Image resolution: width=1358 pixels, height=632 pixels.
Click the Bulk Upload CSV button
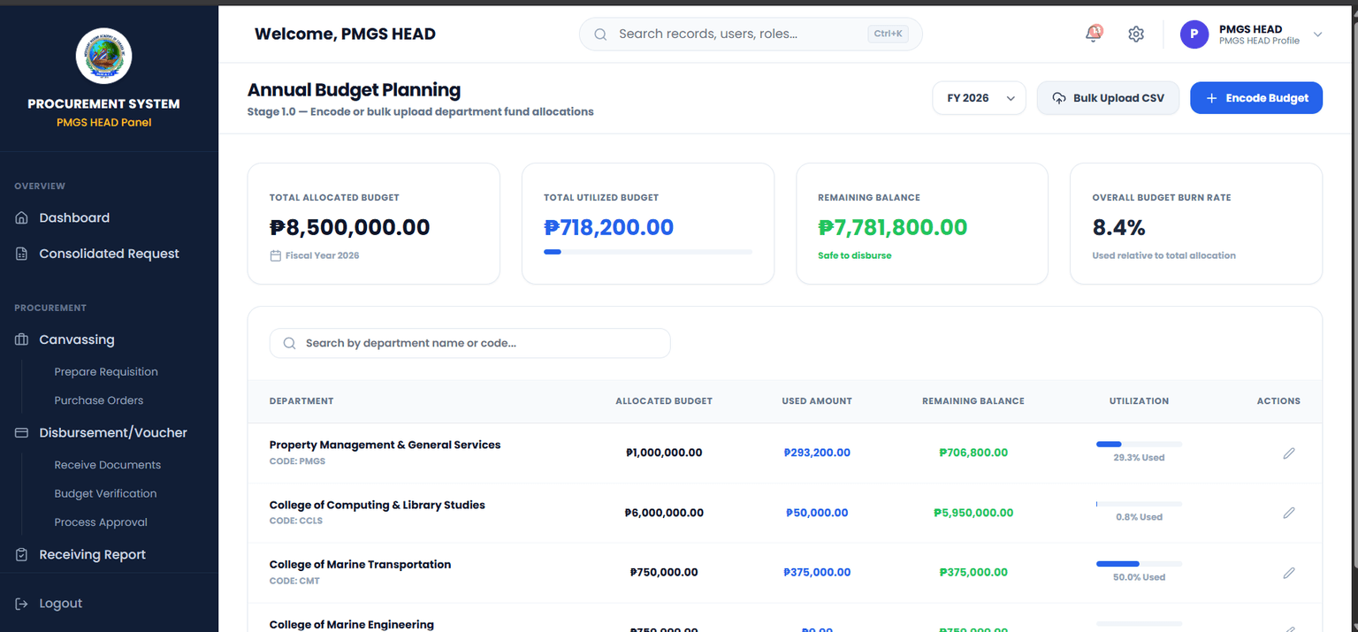coord(1108,98)
